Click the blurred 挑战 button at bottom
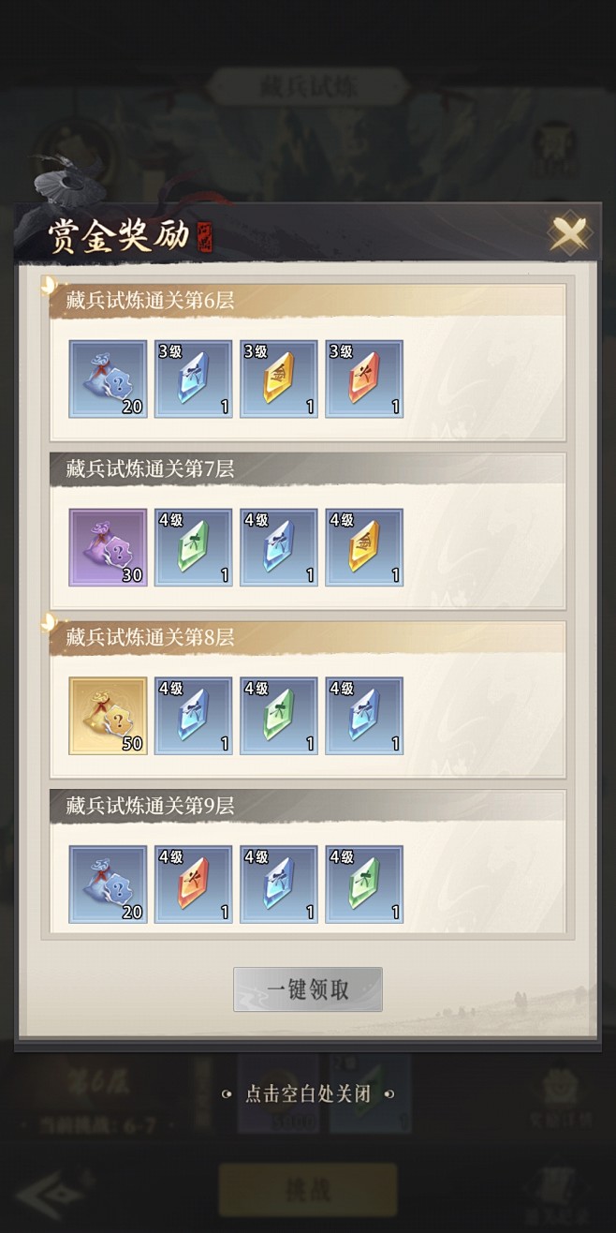 [x=308, y=1190]
